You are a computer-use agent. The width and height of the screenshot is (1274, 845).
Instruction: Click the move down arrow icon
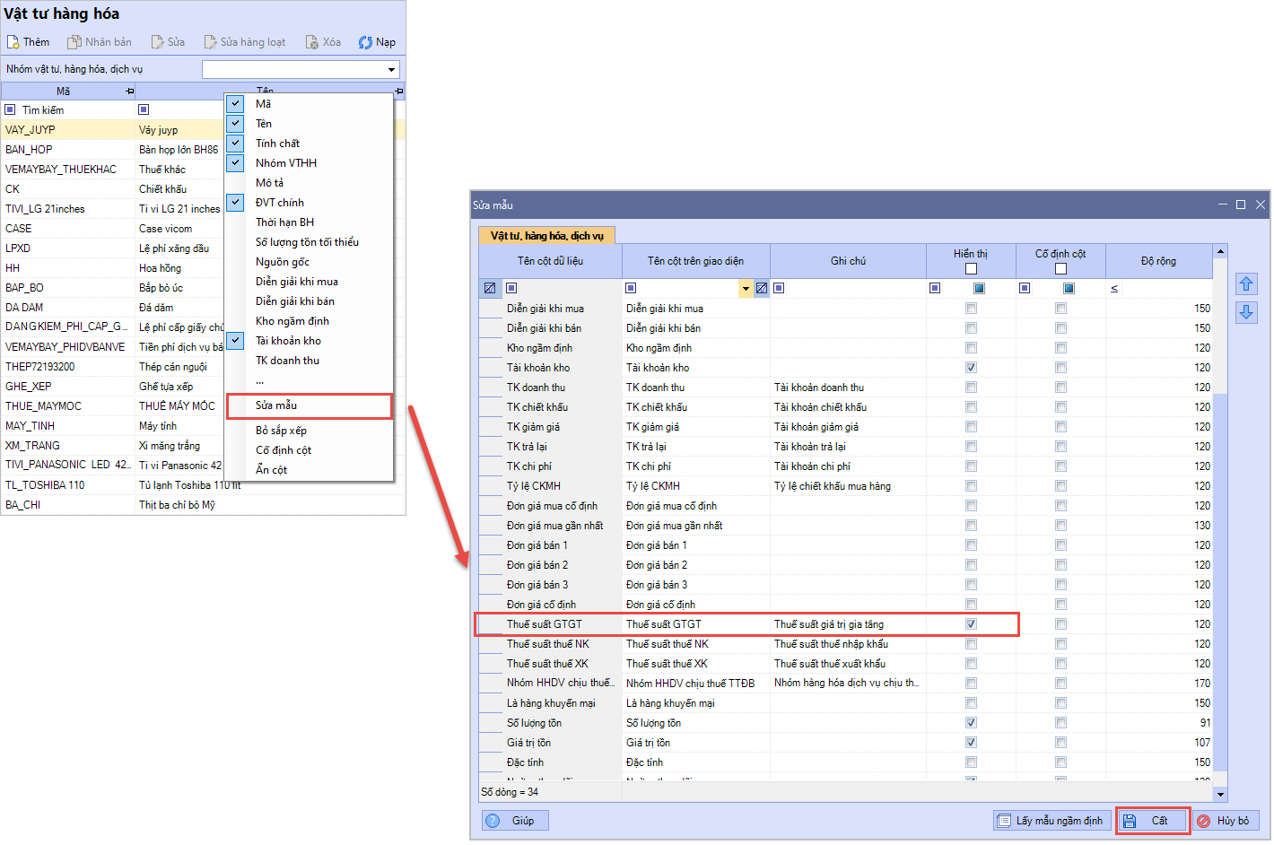coord(1246,312)
